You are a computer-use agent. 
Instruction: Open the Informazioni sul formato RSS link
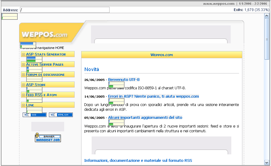point(138,160)
